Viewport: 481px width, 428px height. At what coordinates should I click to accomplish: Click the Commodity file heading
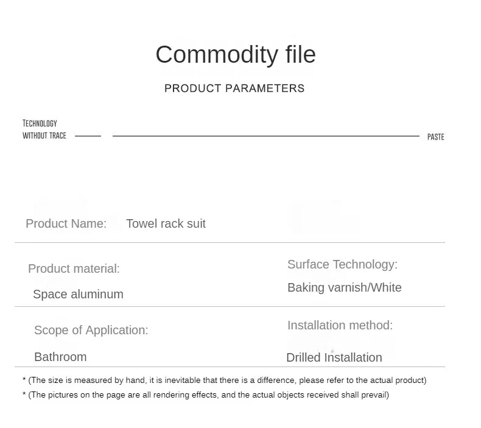point(236,55)
